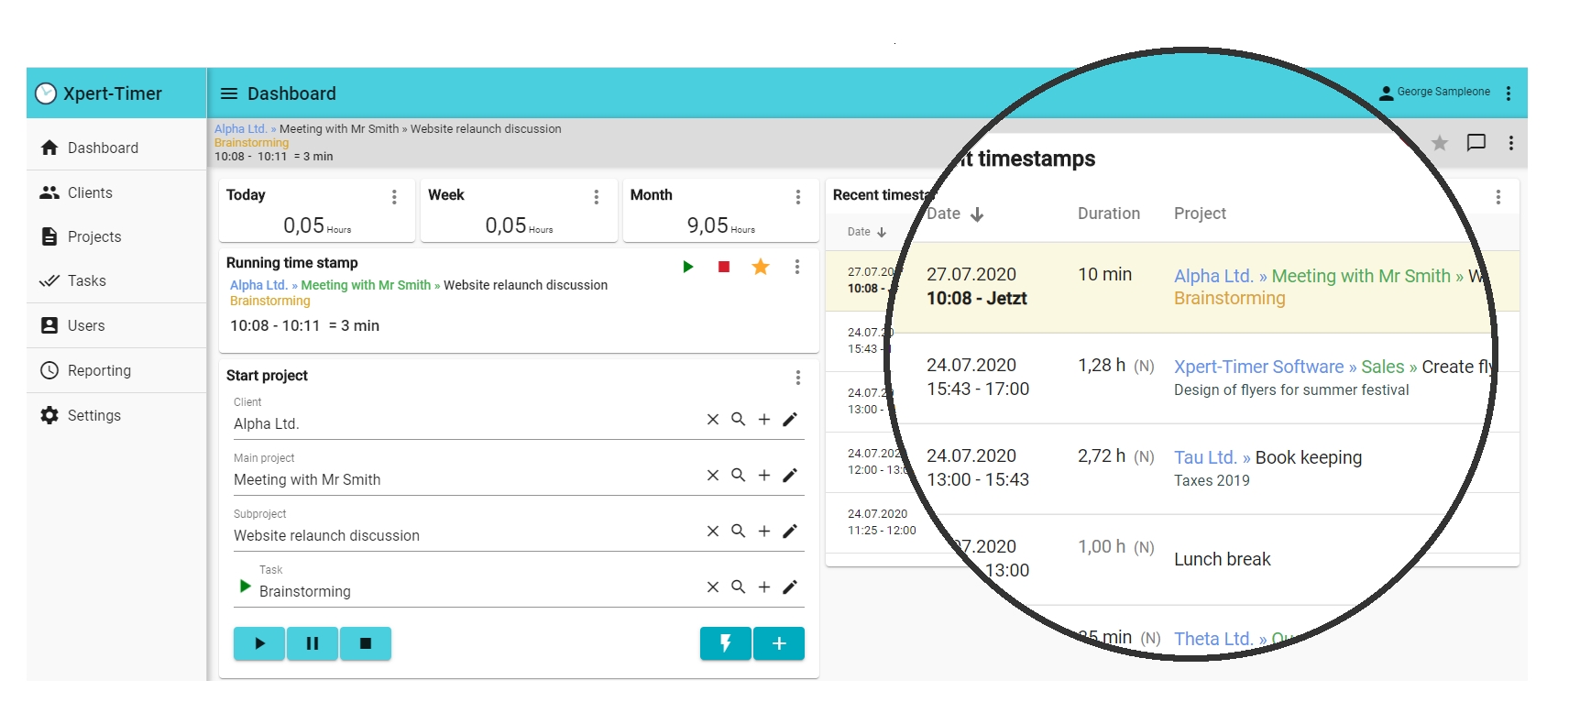Open Settings from the sidebar
The width and height of the screenshot is (1591, 724).
tap(116, 415)
